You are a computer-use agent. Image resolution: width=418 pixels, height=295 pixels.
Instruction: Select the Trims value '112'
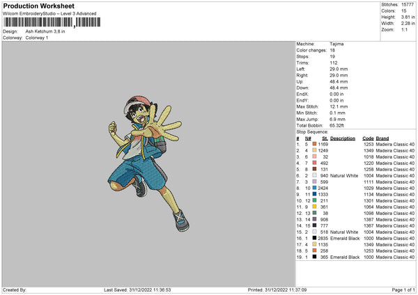point(334,63)
